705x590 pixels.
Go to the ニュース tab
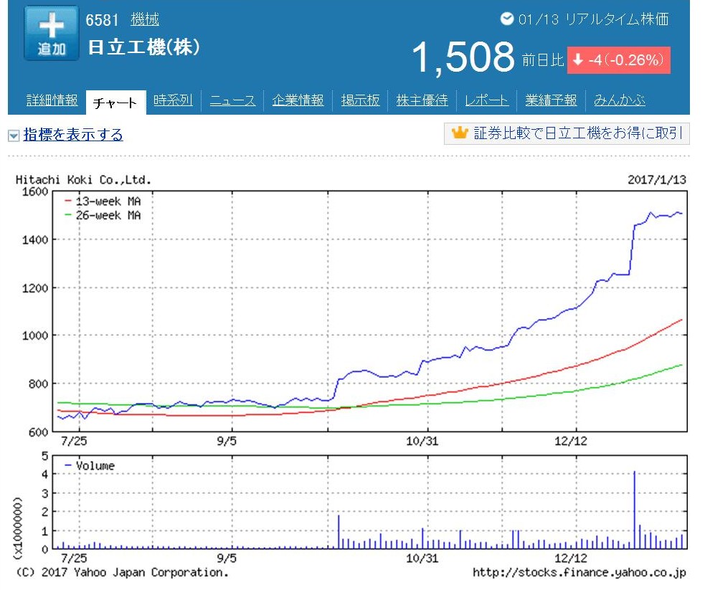(x=233, y=100)
